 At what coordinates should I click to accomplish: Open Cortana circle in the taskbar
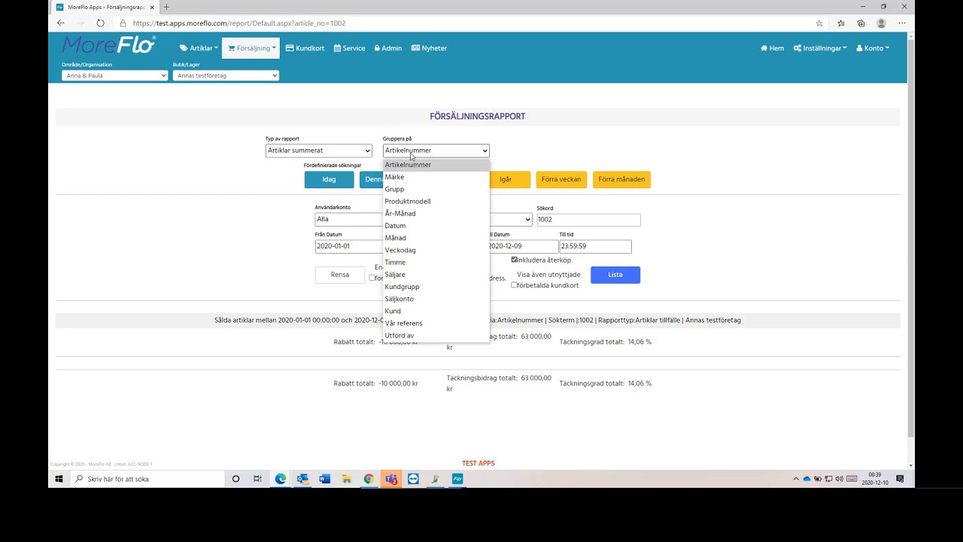point(235,479)
